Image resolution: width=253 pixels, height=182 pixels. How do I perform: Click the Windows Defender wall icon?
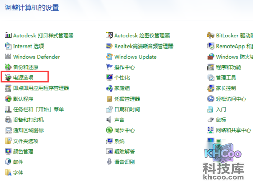(8, 57)
